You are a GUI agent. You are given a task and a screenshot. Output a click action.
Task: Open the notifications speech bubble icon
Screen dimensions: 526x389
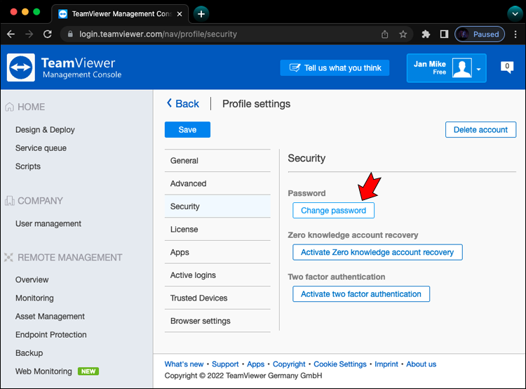506,67
